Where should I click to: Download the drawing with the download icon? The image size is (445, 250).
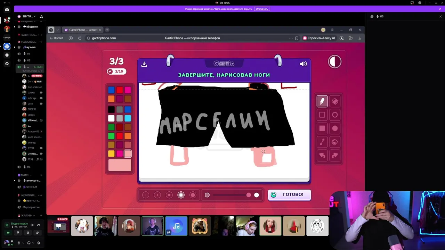(144, 64)
